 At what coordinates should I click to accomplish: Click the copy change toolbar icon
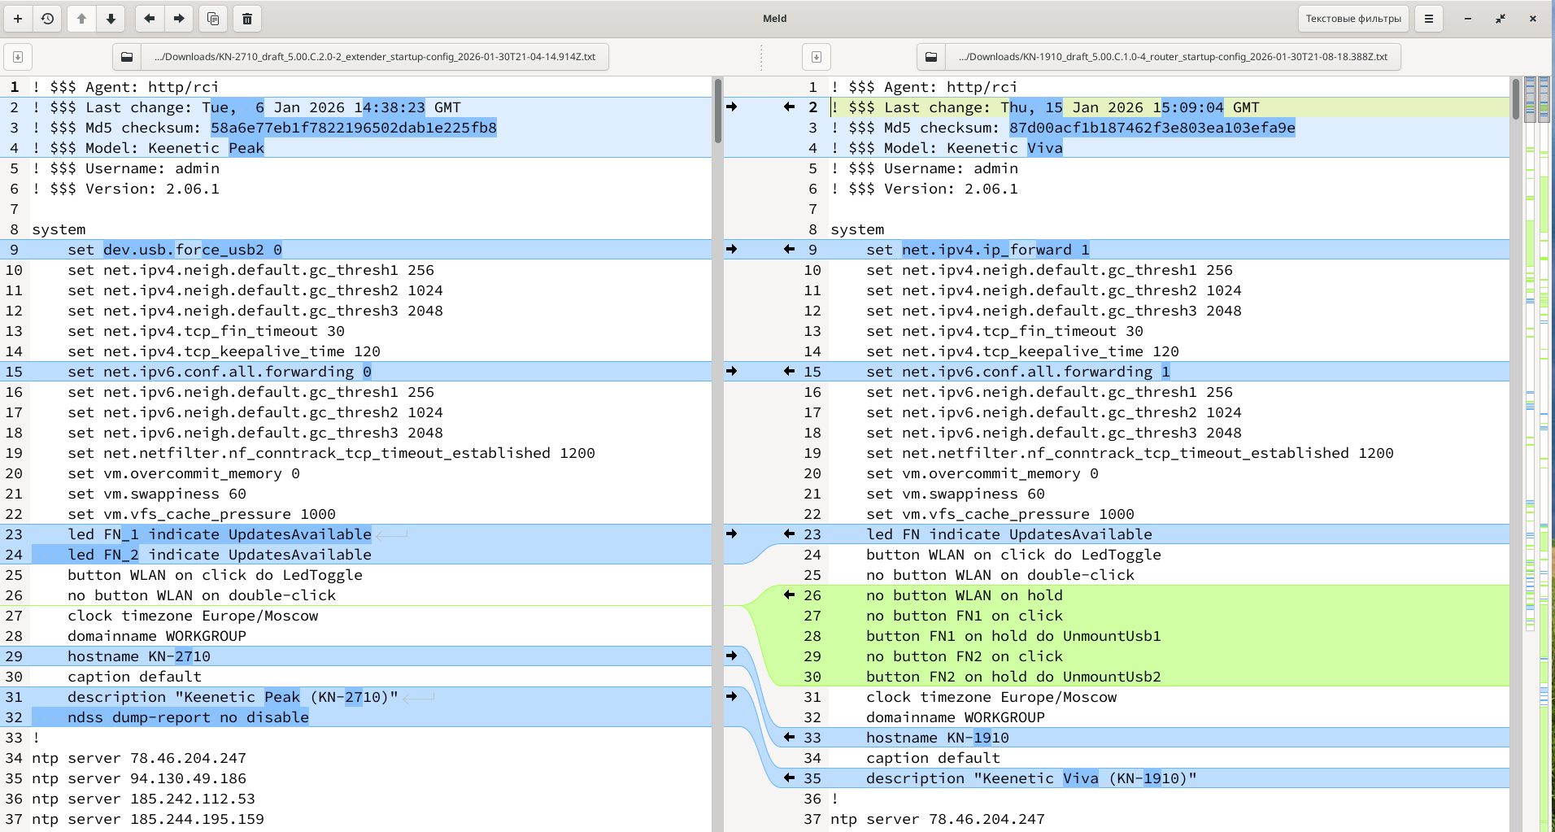(x=213, y=19)
